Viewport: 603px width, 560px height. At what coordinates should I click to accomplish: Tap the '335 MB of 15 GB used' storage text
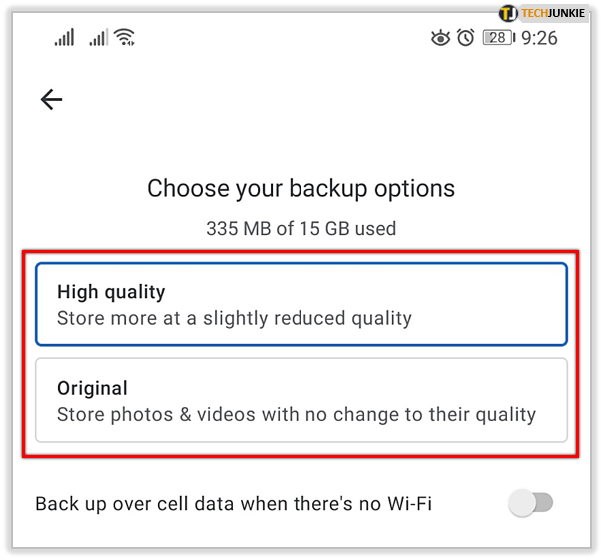pos(301,228)
